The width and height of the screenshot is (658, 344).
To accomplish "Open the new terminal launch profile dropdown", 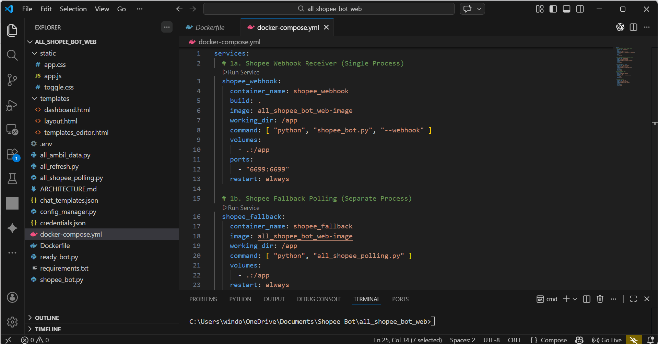I will [x=575, y=299].
